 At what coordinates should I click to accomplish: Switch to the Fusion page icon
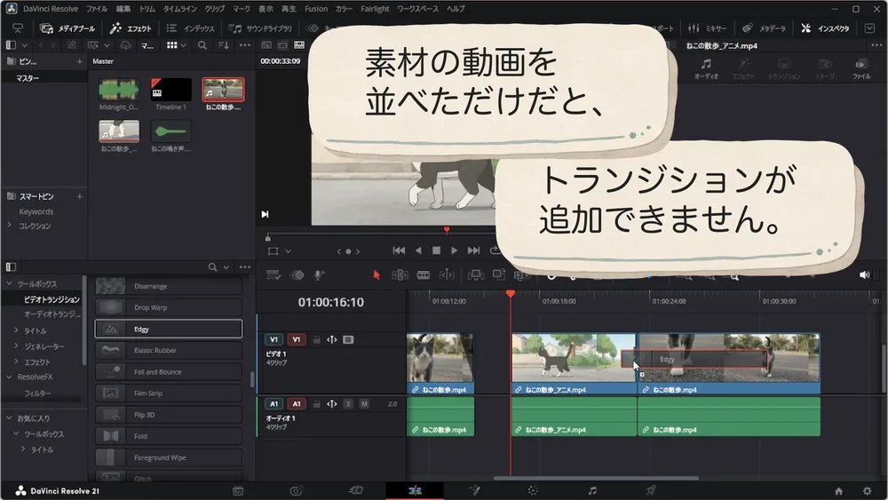coord(474,490)
